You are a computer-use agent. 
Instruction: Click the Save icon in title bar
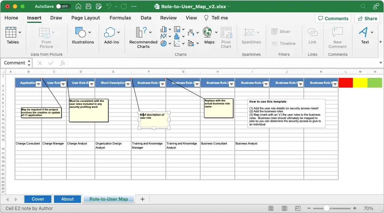click(88, 6)
